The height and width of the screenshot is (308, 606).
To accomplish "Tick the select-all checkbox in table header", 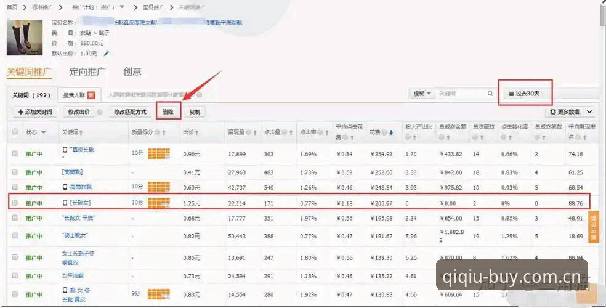I will tap(15, 132).
